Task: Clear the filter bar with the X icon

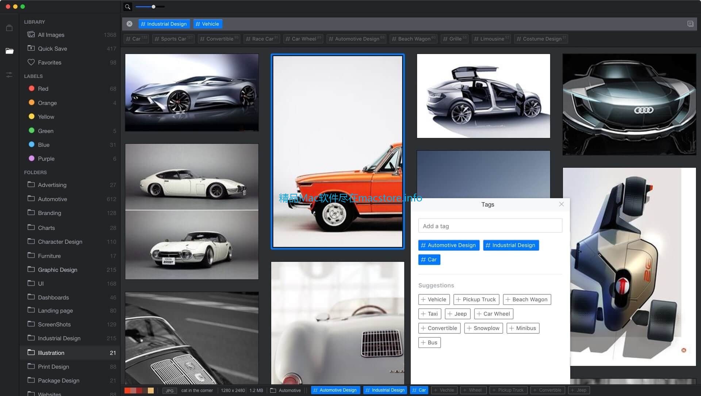Action: tap(130, 24)
